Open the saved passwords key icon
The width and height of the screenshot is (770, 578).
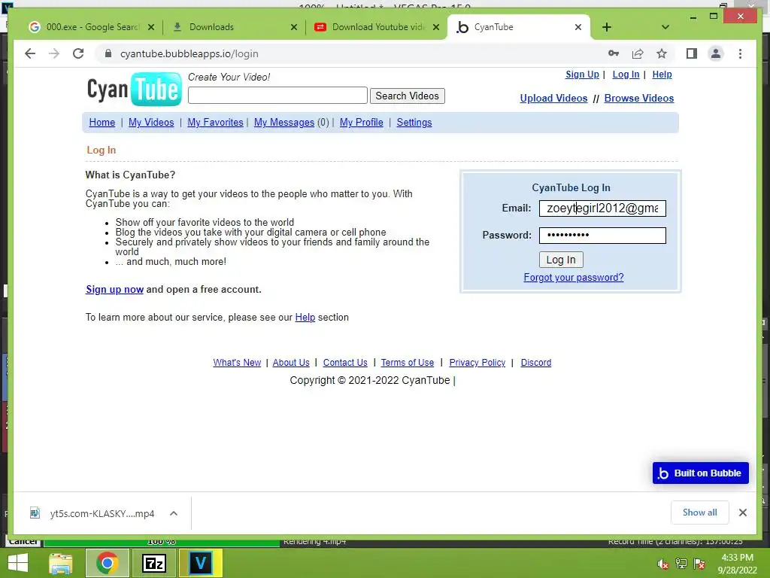614,53
